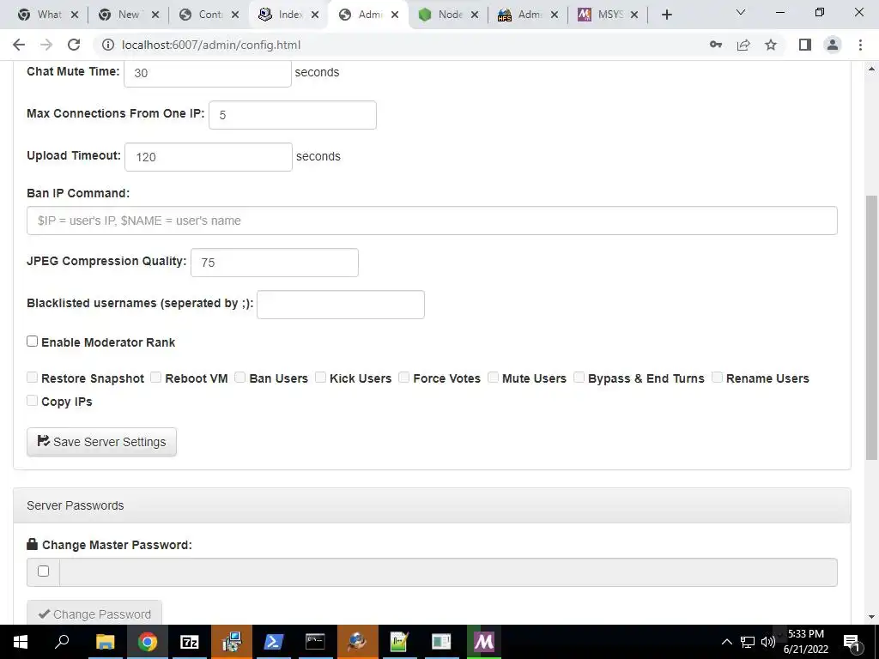The height and width of the screenshot is (659, 879).
Task: Reload the config page
Action: click(x=74, y=45)
